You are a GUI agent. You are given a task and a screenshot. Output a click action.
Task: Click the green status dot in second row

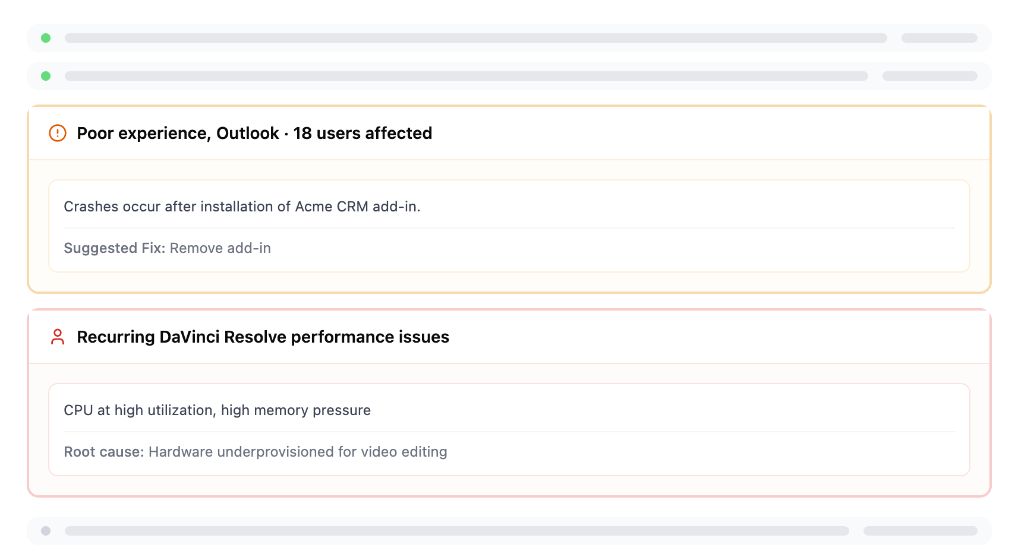click(46, 76)
